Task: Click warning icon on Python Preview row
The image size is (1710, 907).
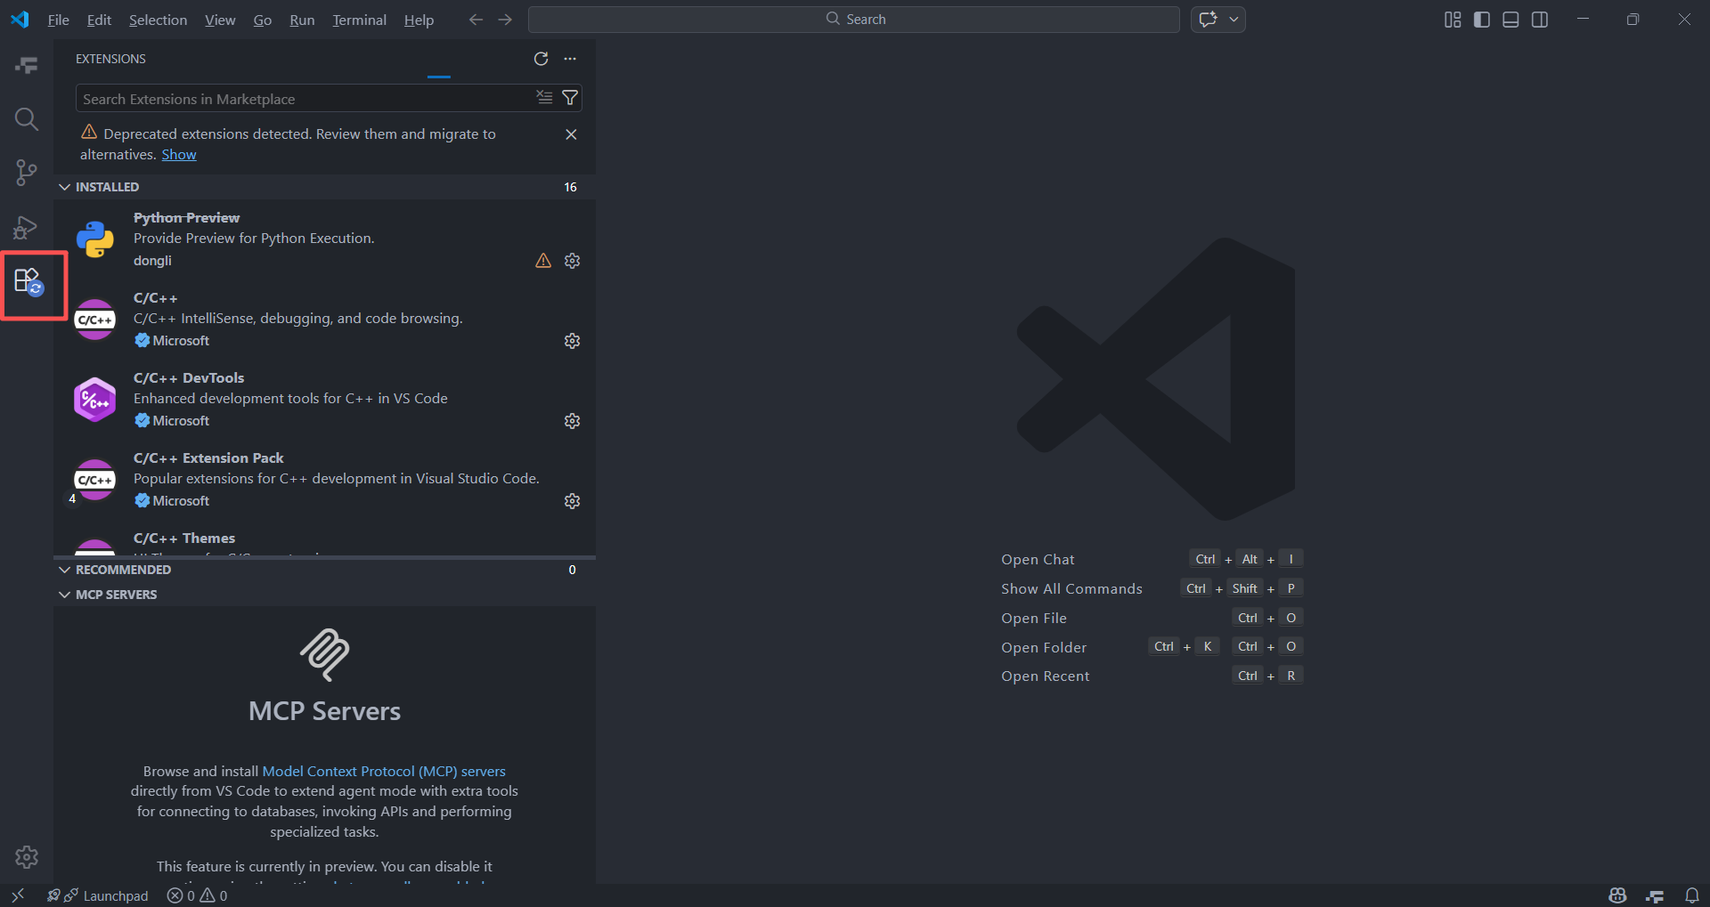Action: [543, 261]
